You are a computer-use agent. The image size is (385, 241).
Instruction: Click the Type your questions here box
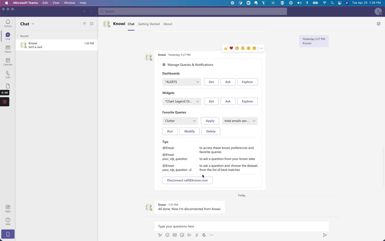(x=242, y=226)
